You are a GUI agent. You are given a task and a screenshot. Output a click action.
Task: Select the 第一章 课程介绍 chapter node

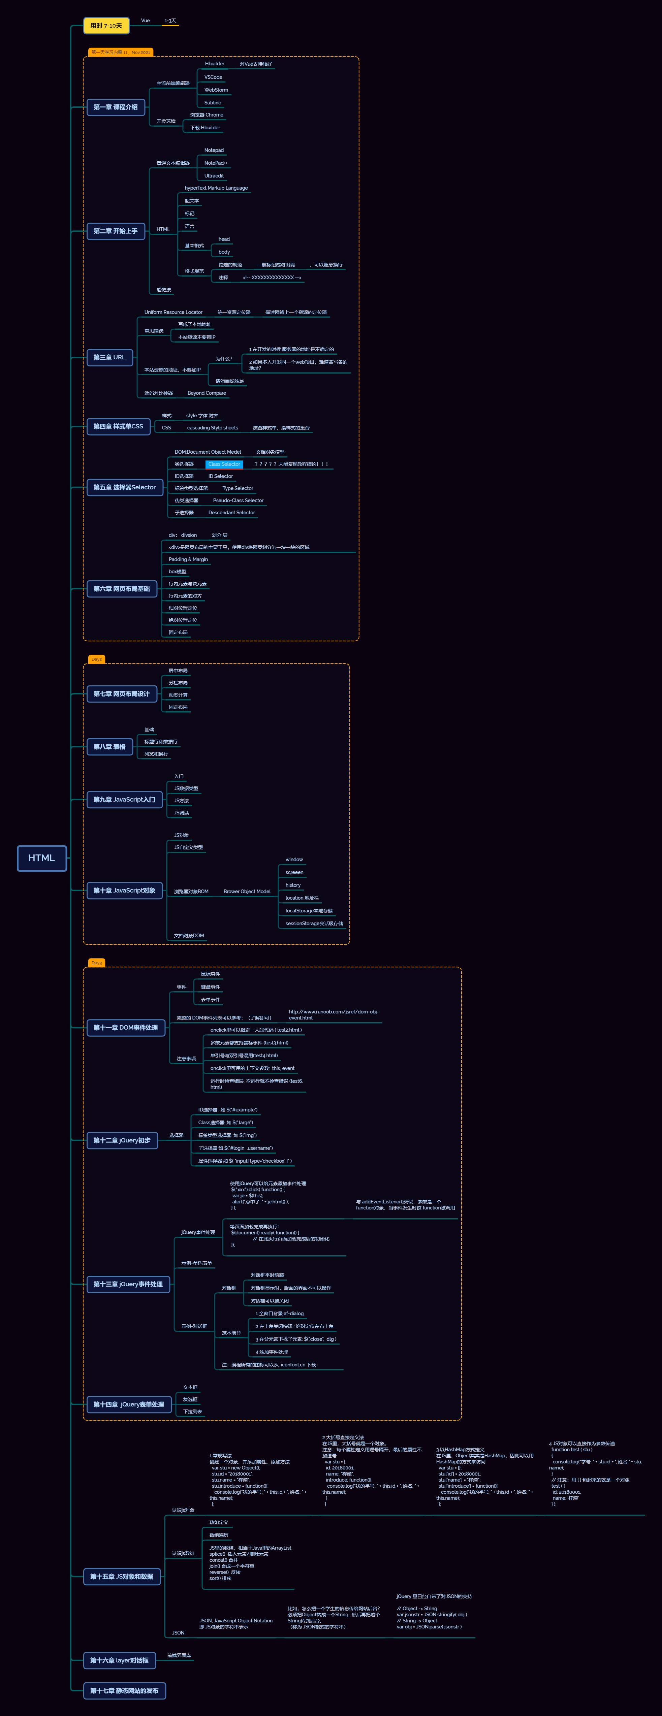coord(115,107)
